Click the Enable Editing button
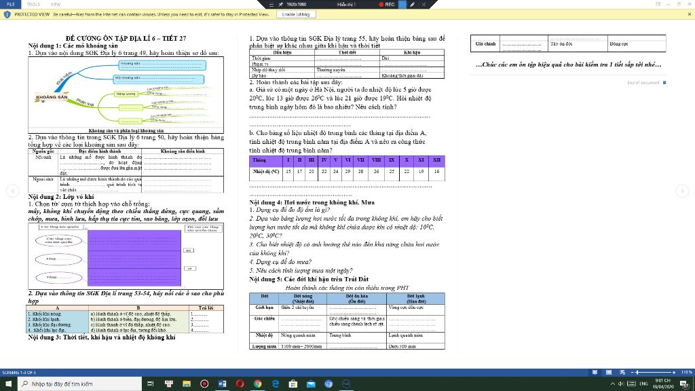 [x=296, y=14]
